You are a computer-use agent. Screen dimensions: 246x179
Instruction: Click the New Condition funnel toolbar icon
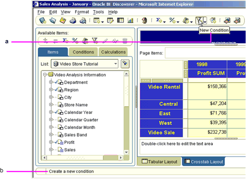[x=199, y=20]
